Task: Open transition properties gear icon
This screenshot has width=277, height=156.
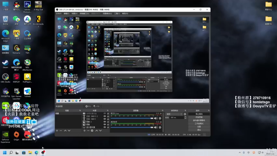Action: pyautogui.click(x=185, y=114)
